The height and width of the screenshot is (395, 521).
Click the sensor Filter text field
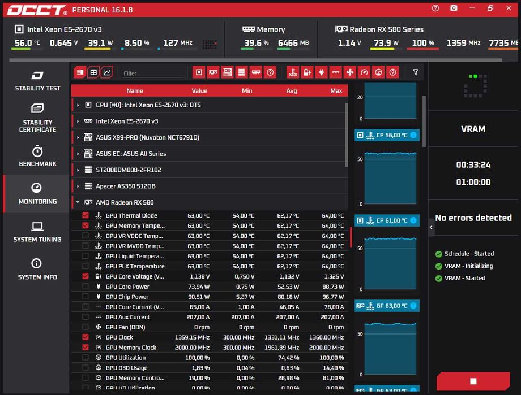[152, 73]
